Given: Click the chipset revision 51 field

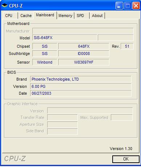Looking at the screenshot, I should pos(127,46).
